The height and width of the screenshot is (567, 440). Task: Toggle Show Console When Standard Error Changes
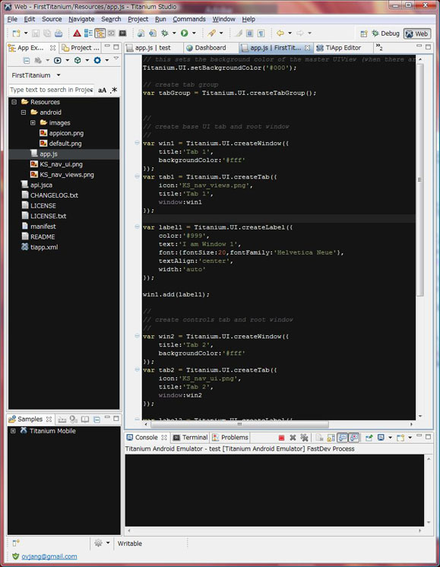coord(354,438)
